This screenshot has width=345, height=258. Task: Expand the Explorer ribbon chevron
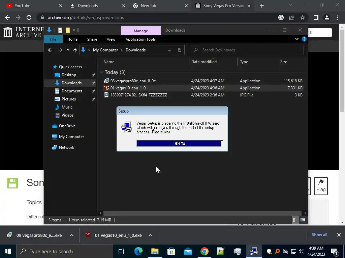(296, 39)
